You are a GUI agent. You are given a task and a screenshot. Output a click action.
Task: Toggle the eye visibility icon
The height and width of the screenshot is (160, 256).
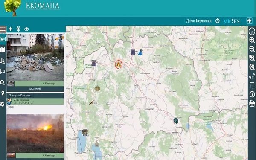(x=26, y=29)
